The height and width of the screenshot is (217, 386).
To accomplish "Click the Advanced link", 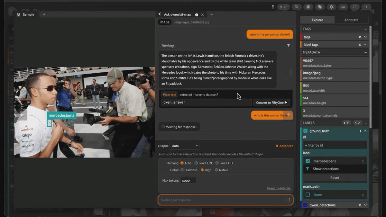I will pyautogui.click(x=284, y=146).
